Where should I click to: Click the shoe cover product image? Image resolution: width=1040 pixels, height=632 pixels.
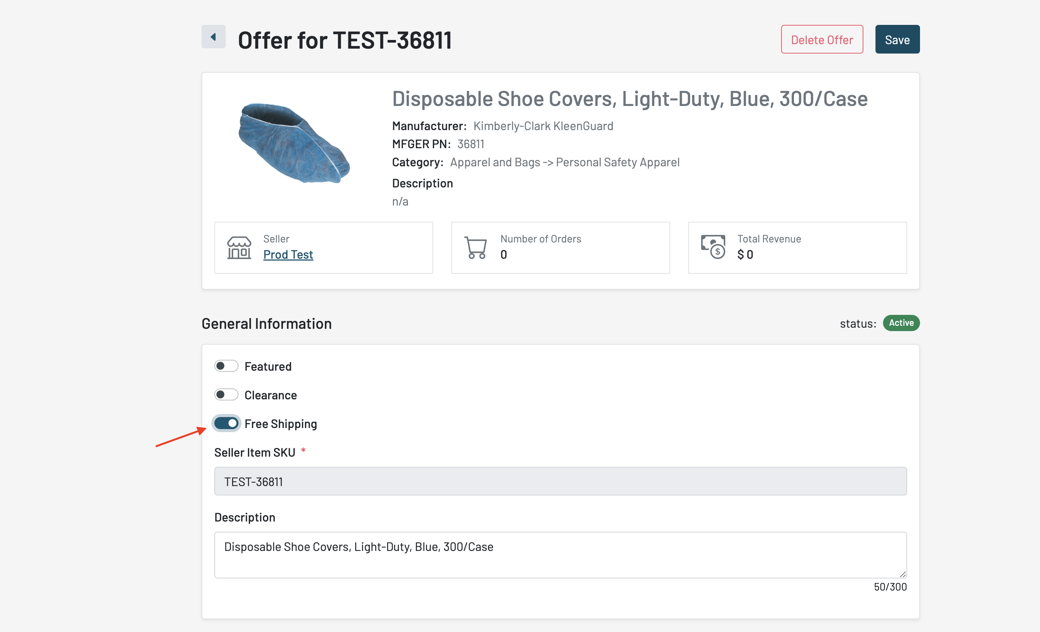(294, 143)
